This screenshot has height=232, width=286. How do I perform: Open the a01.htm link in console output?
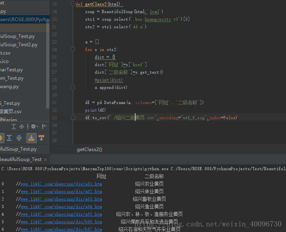coord(61,184)
